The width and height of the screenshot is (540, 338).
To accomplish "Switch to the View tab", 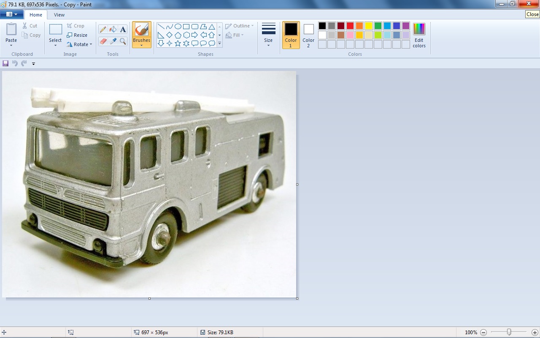I will [x=59, y=15].
